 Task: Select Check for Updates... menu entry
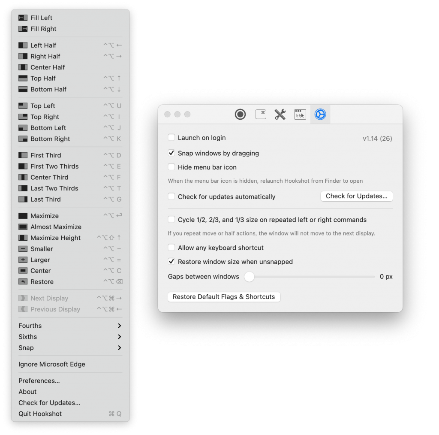pyautogui.click(x=70, y=403)
